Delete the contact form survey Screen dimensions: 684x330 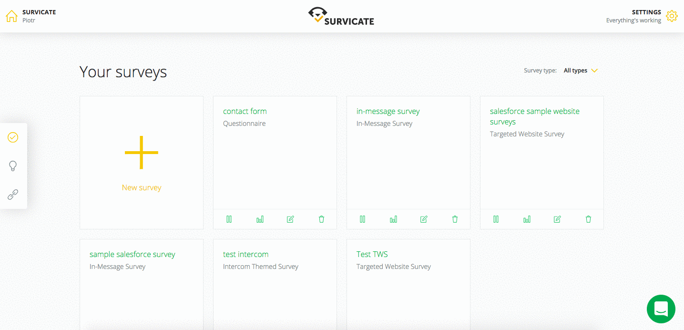click(321, 219)
